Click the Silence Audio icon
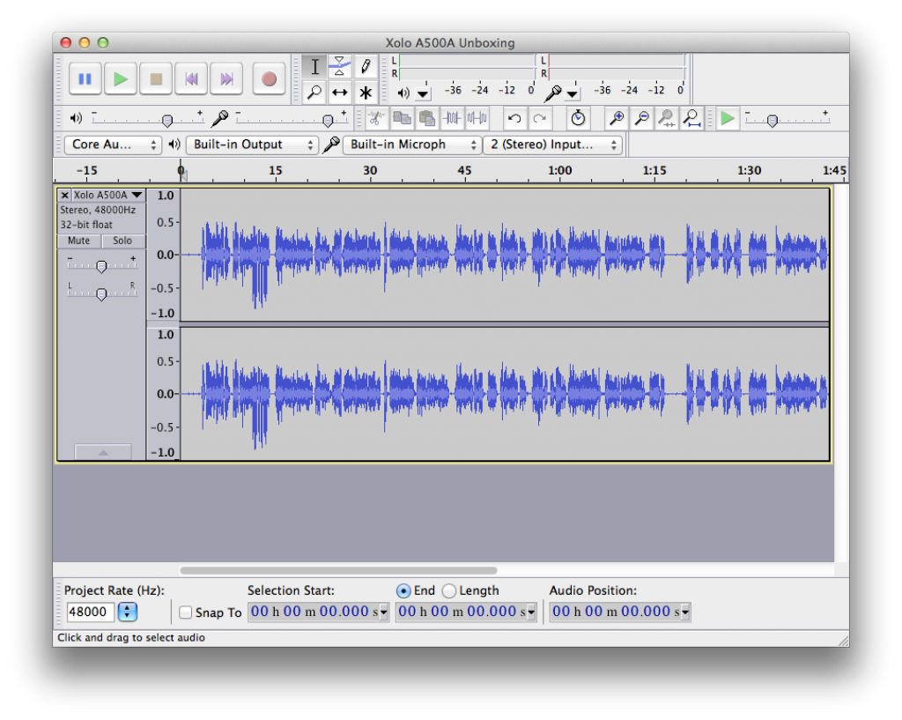 coord(477,118)
